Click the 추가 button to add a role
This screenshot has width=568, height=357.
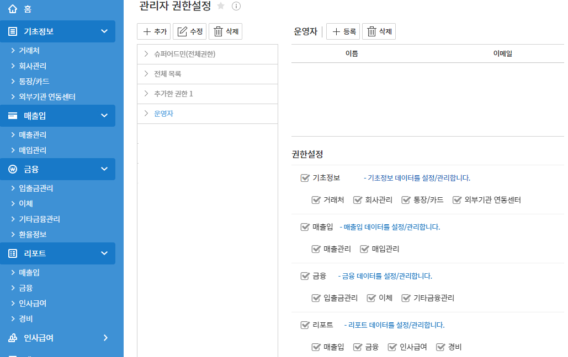tap(154, 32)
